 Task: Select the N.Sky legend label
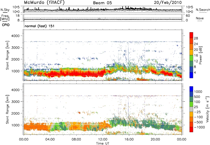click(5, 10)
